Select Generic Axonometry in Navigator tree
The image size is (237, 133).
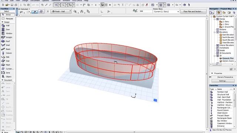pyautogui.click(x=227, y=61)
